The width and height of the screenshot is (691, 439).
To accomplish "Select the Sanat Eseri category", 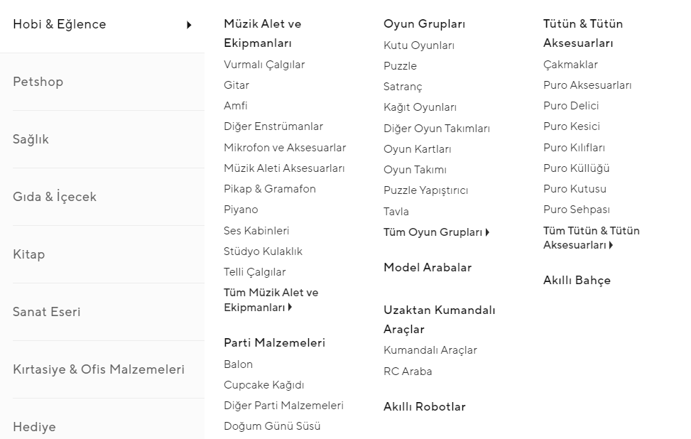I will (x=47, y=312).
